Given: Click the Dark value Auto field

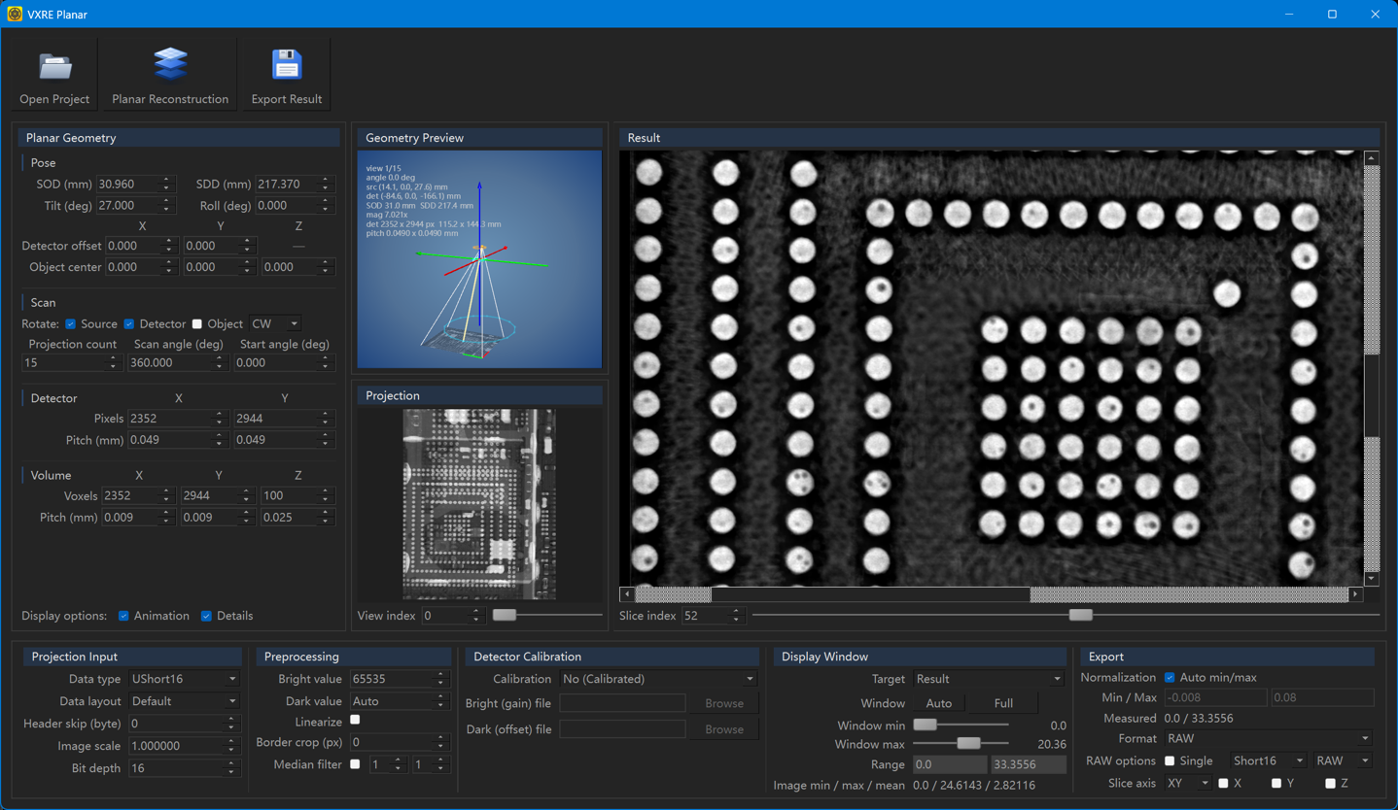Looking at the screenshot, I should coord(400,701).
